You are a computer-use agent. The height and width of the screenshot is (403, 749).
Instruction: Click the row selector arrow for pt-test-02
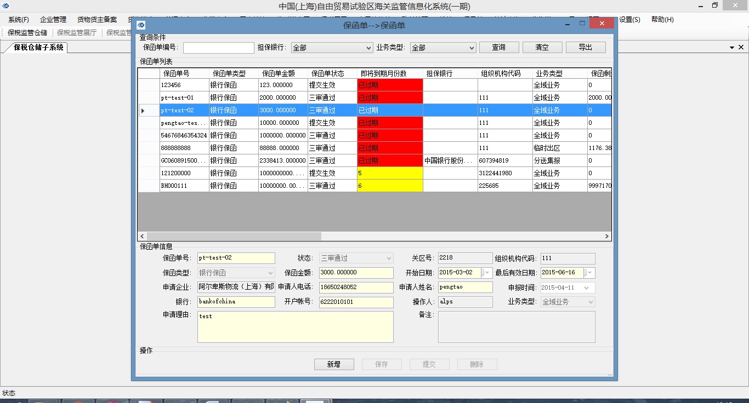[143, 111]
